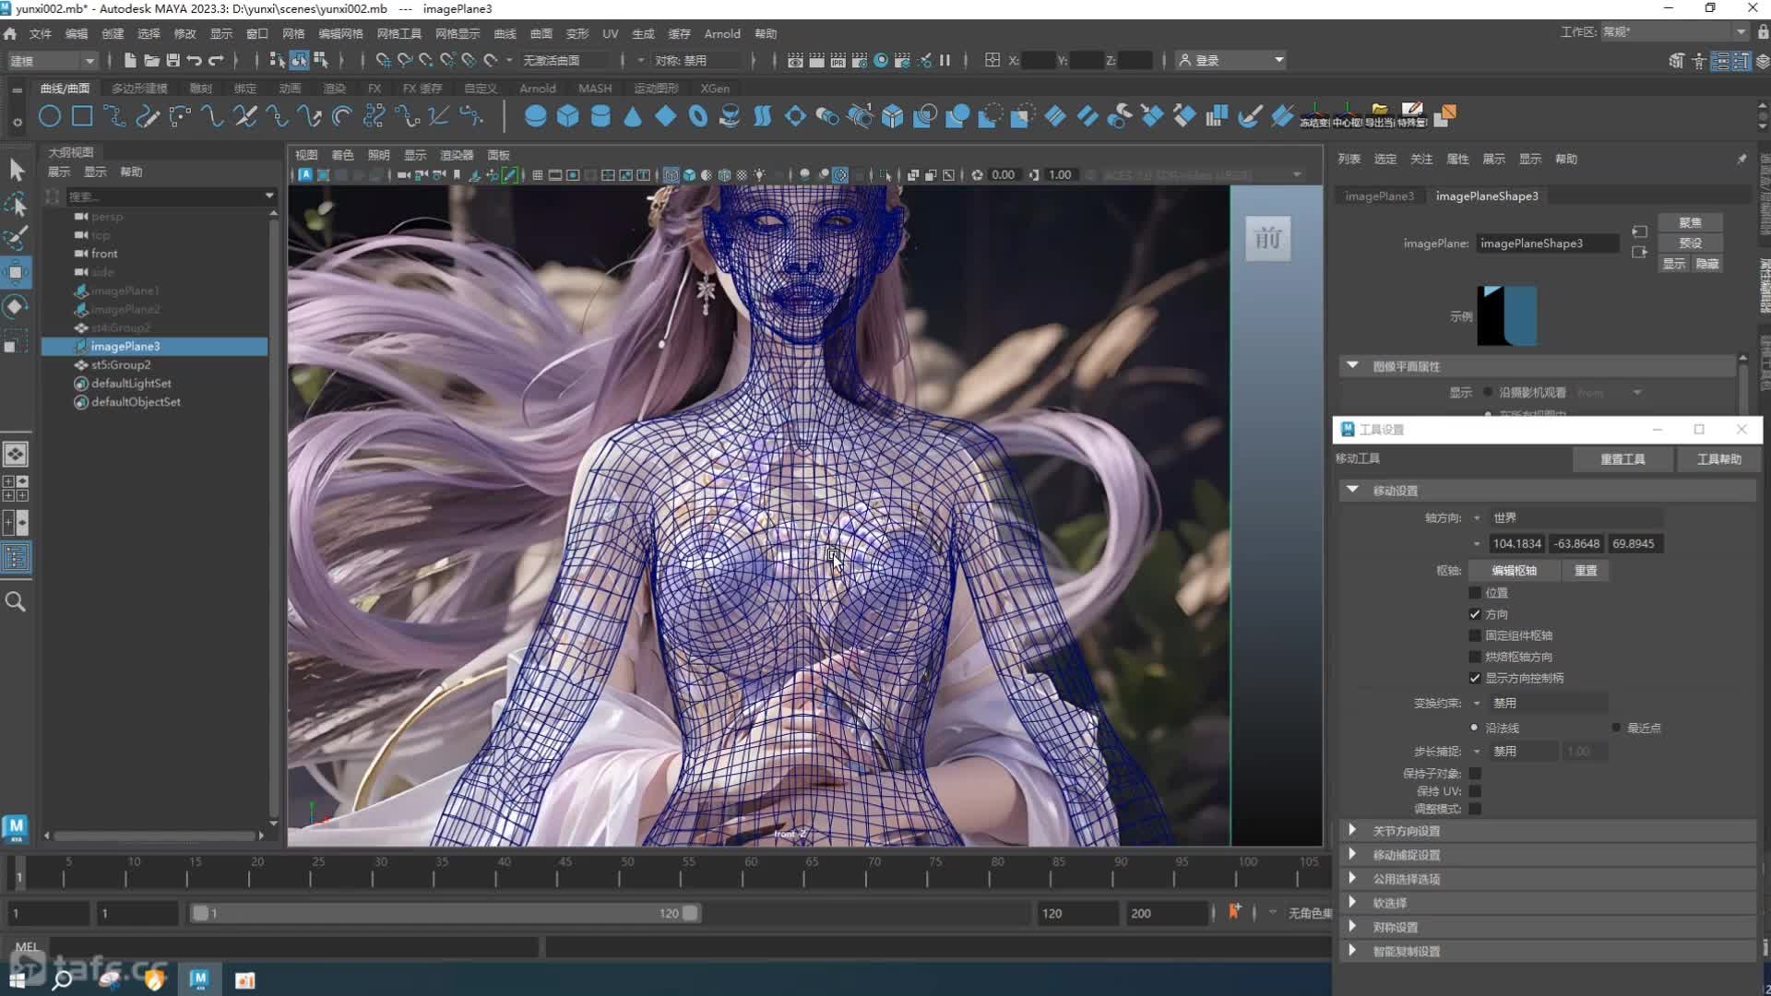The width and height of the screenshot is (1771, 996).
Task: Click the redo arrow icon
Action: (216, 60)
